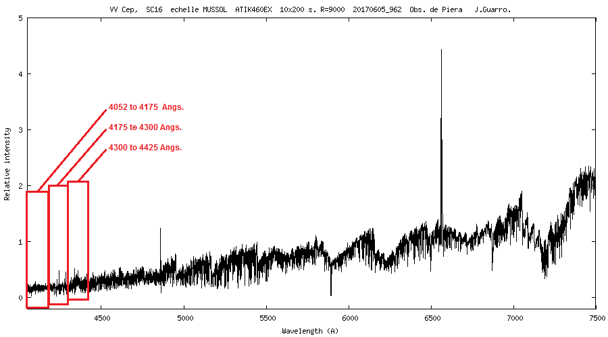This screenshot has width=608, height=337.
Task: Click 'VV Cep' in the plot title
Action: tap(122, 9)
